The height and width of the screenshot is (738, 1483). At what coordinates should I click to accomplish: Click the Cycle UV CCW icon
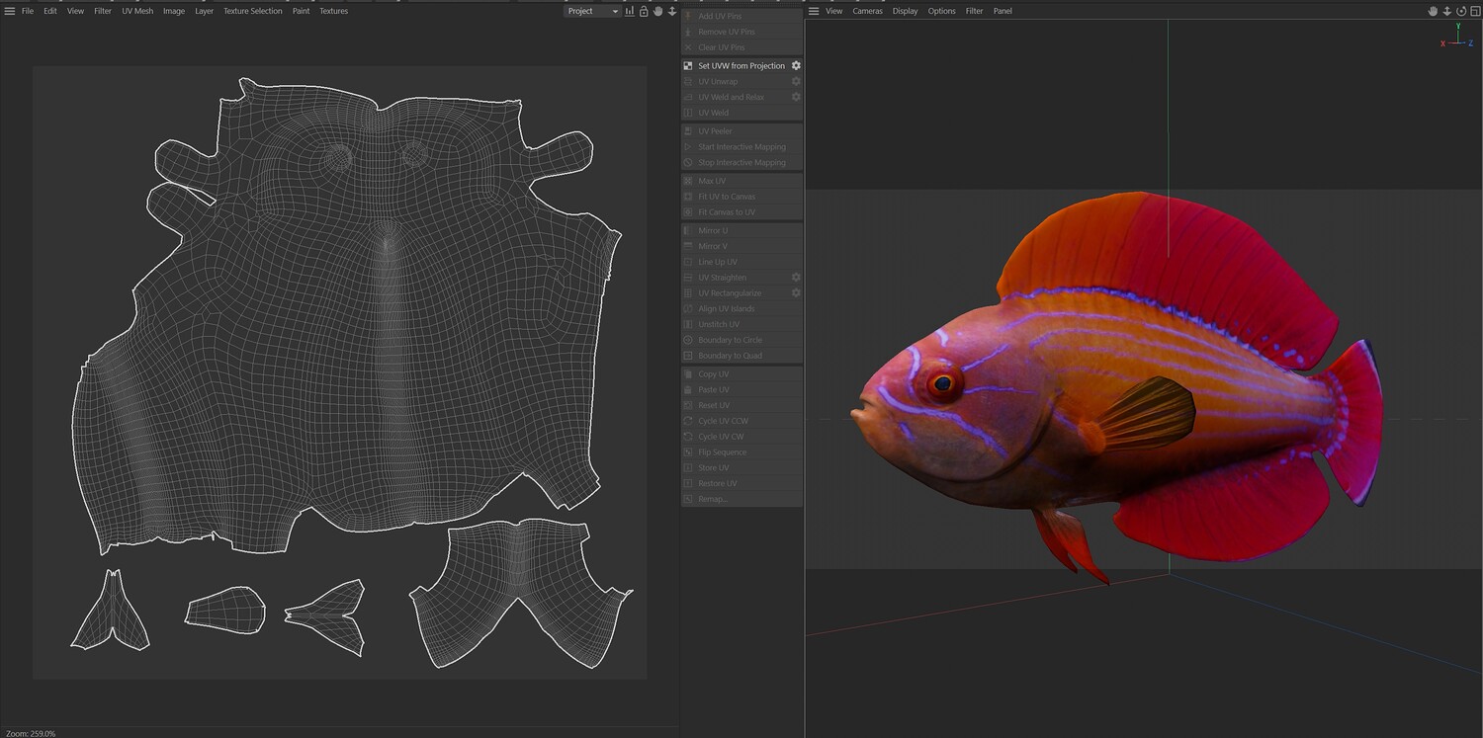tap(688, 421)
